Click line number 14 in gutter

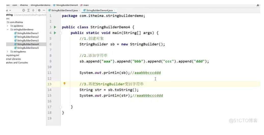49,90
